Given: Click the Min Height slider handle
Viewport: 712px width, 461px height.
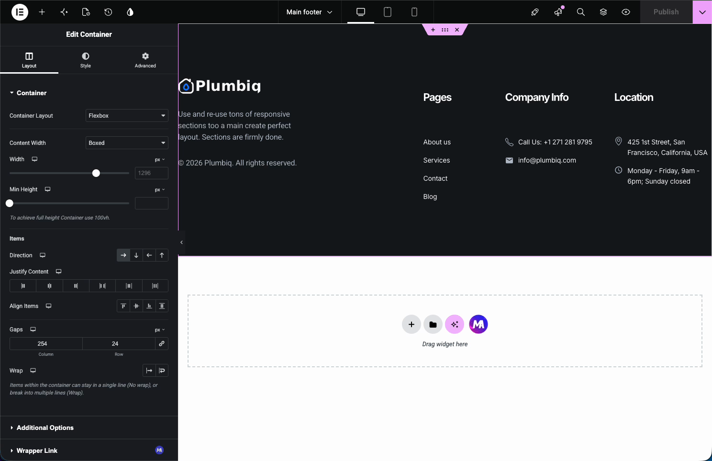Looking at the screenshot, I should click(x=10, y=203).
